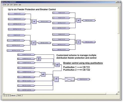The height and width of the screenshot is (103, 123).
Task: Click the 'Pushbutton 1' CB T21 text
Action: pyautogui.click(x=77, y=67)
